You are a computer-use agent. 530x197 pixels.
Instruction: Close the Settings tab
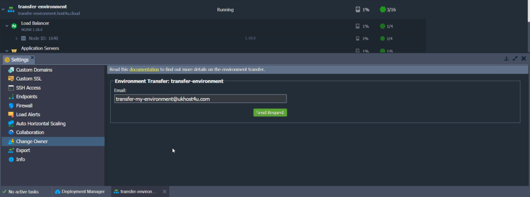pos(33,58)
